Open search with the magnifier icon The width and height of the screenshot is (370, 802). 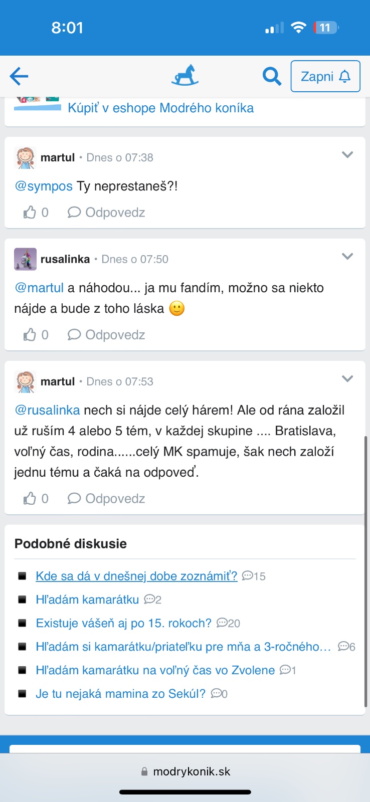(x=272, y=76)
